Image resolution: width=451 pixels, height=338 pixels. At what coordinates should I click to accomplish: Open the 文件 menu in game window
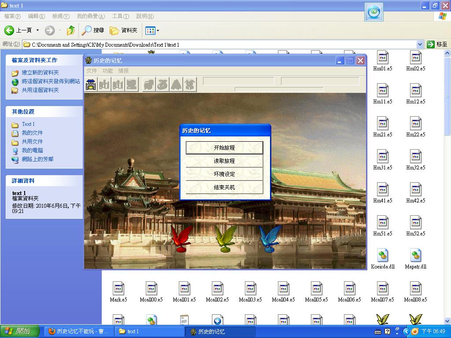(92, 70)
